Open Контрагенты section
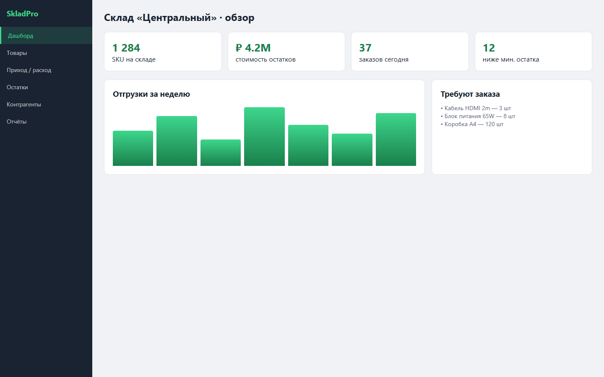The width and height of the screenshot is (604, 377). tap(46, 104)
